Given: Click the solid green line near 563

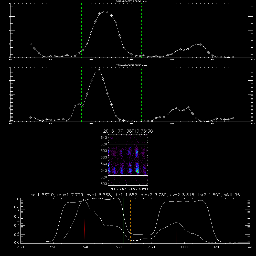Looking at the screenshot, I should click(123, 220).
